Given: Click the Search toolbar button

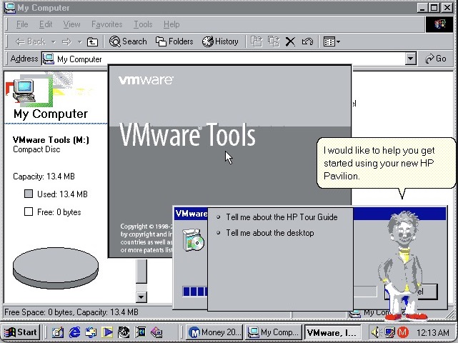Looking at the screenshot, I should (x=128, y=41).
